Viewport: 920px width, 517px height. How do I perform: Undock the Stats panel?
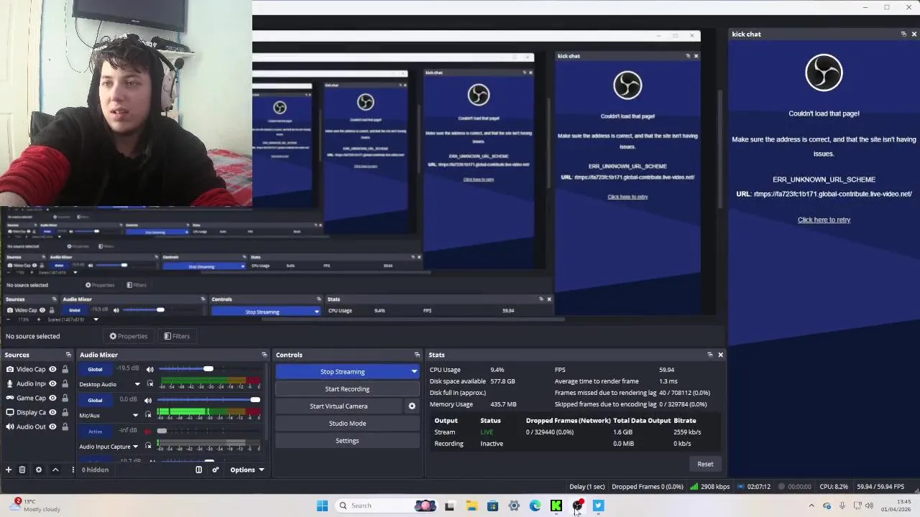[709, 355]
